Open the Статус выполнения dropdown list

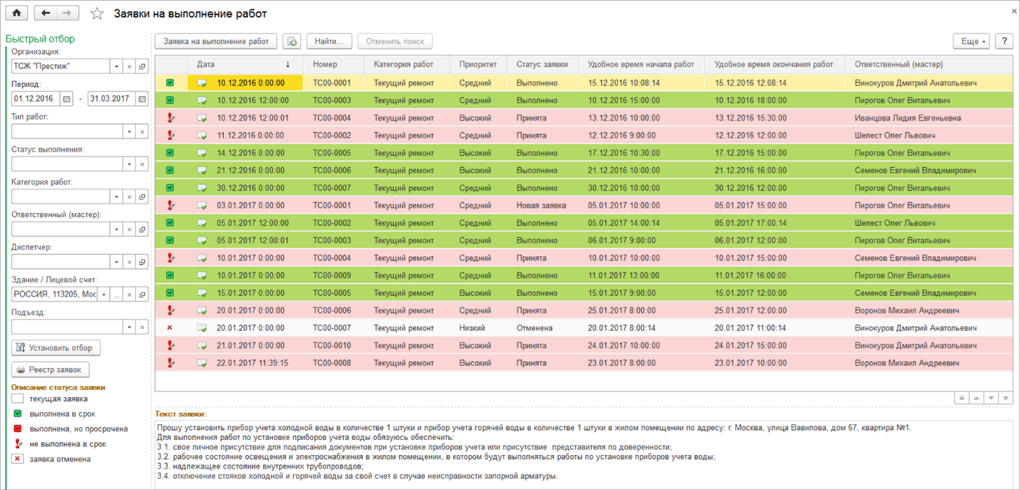[x=129, y=164]
